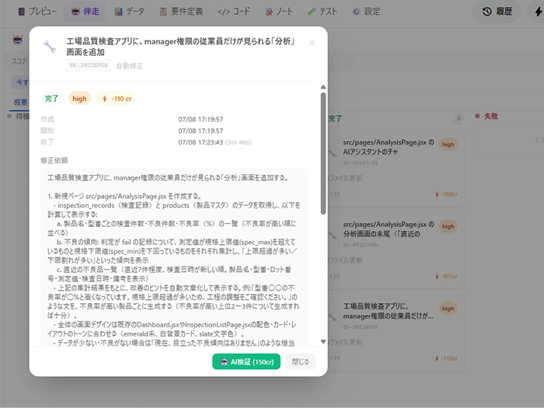
Task: Click the wrench icon in dialog header
Action: tap(50, 46)
